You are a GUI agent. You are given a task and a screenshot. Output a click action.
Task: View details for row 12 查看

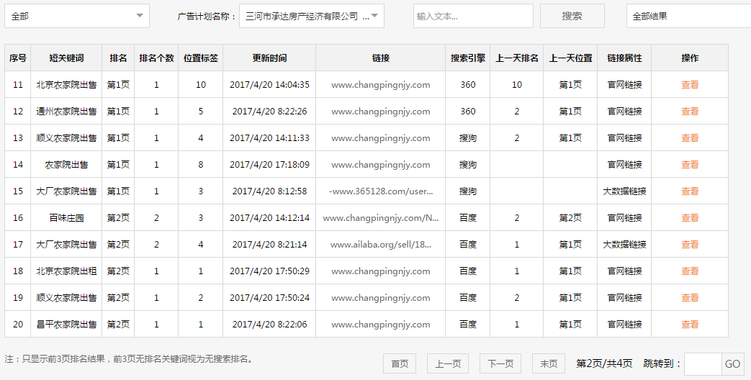pyautogui.click(x=690, y=112)
